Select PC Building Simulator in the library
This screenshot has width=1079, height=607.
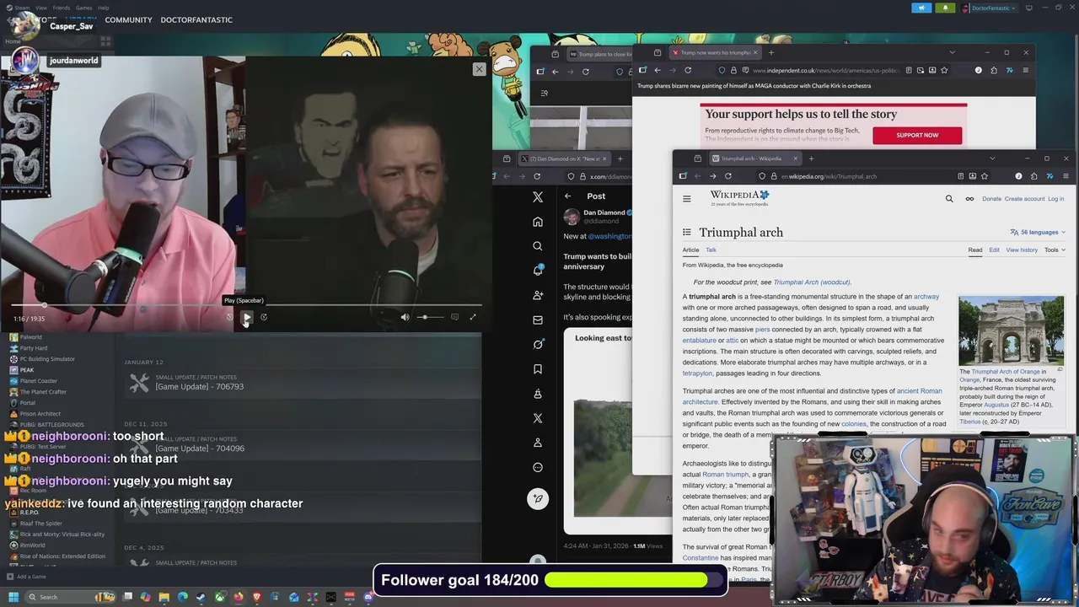click(x=47, y=359)
